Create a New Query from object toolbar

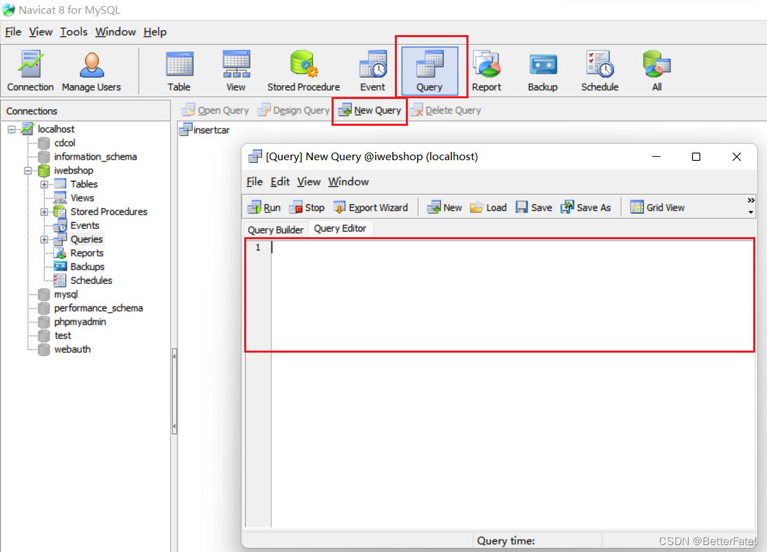(x=370, y=111)
